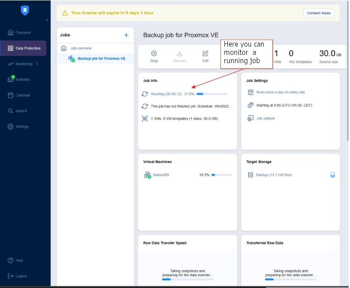Click the gear icon beside Job options
The image size is (350, 288).
click(x=250, y=118)
